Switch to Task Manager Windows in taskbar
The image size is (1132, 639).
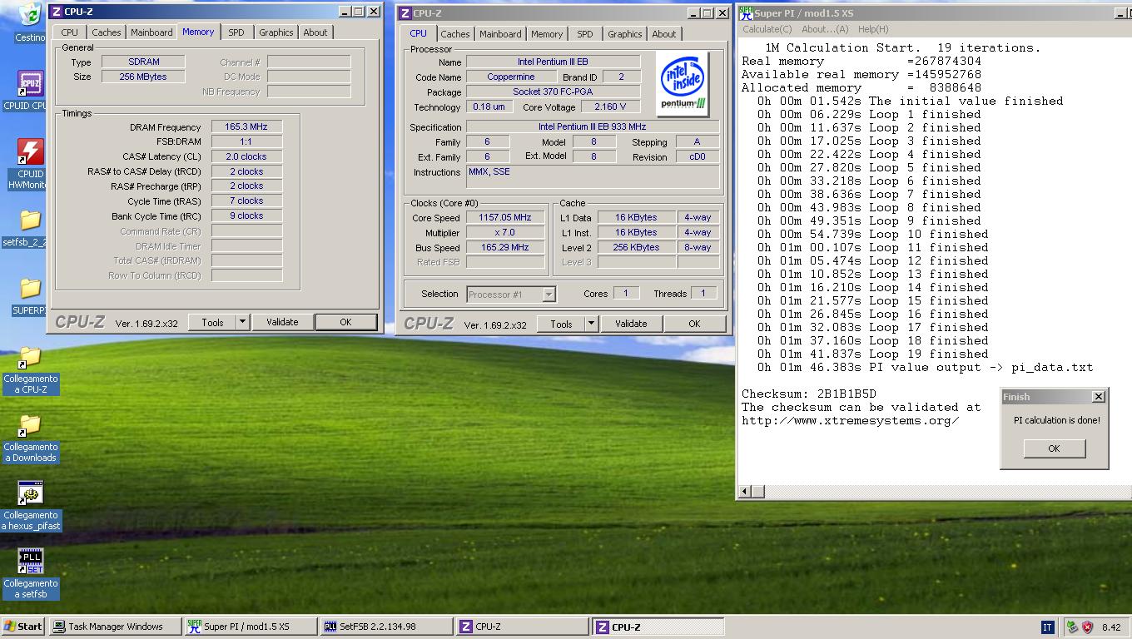tap(117, 627)
